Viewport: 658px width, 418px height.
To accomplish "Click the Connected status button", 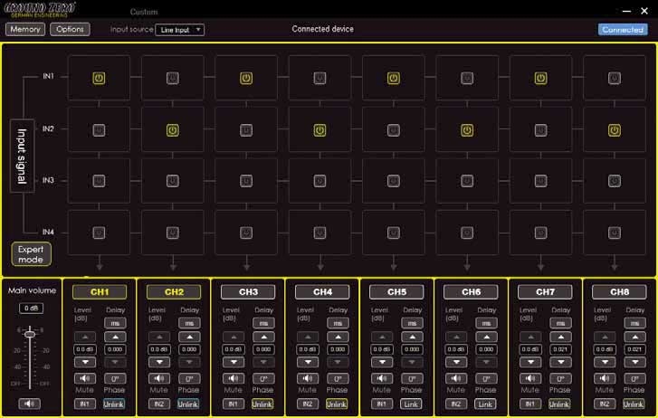I will [x=623, y=30].
